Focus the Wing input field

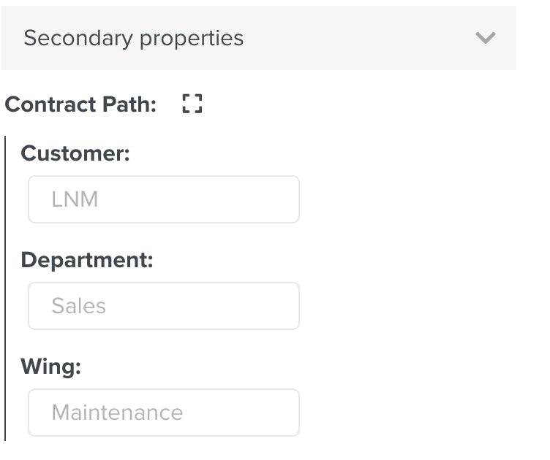pyautogui.click(x=164, y=413)
